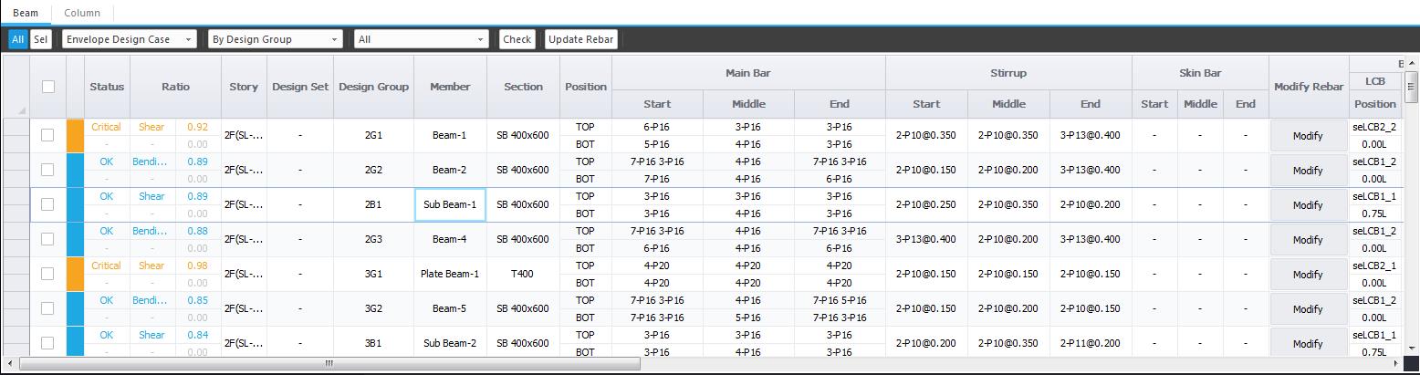This screenshot has height=375, width=1420.
Task: Open the Envelope Design Case dropdown
Action: click(x=129, y=39)
